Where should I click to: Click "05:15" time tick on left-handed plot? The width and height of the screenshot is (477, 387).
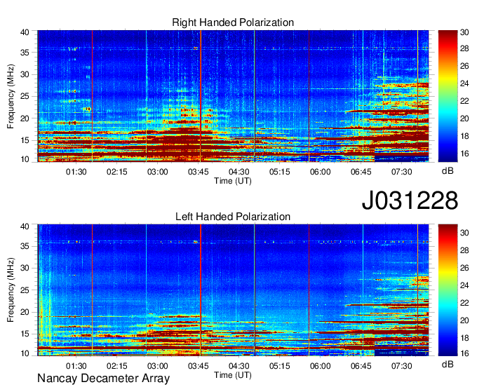(280, 366)
